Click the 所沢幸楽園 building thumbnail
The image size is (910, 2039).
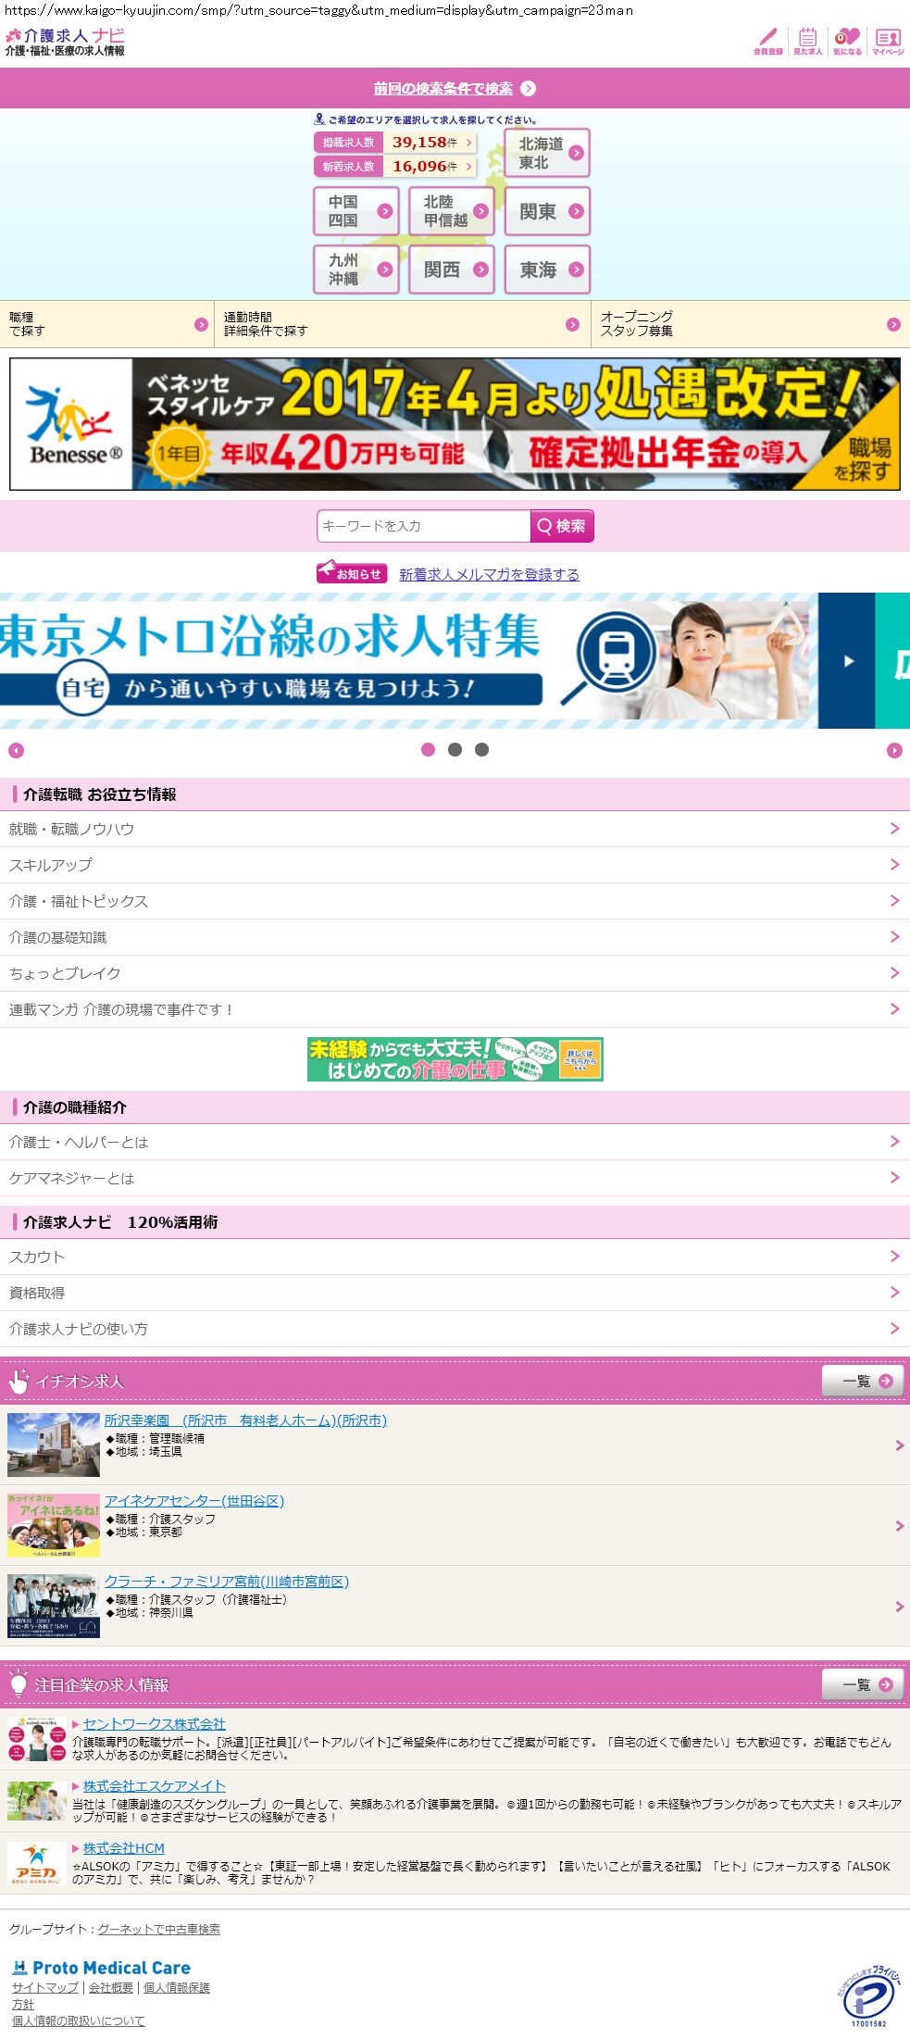[x=54, y=1445]
